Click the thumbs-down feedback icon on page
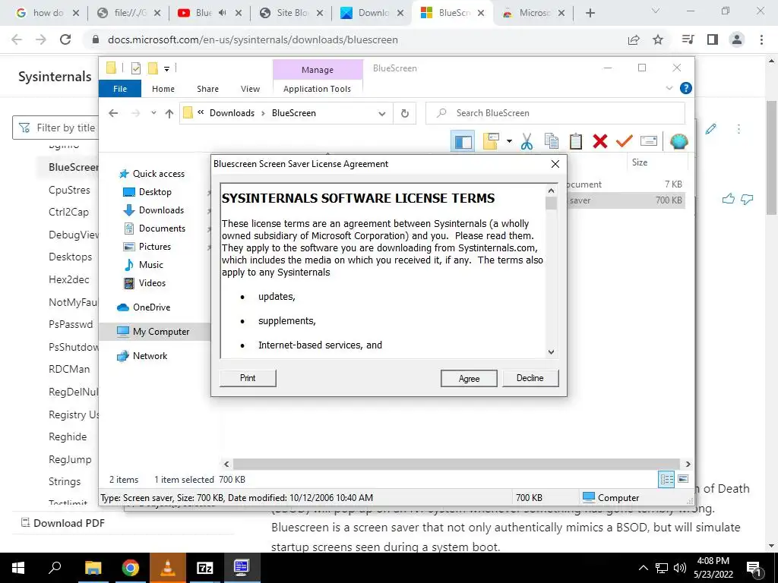The image size is (778, 583). tap(747, 200)
